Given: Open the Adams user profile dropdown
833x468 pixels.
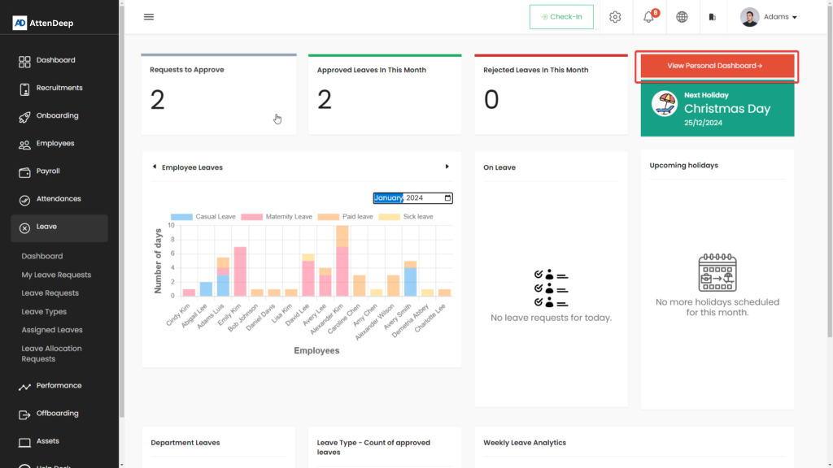Looking at the screenshot, I should click(769, 17).
